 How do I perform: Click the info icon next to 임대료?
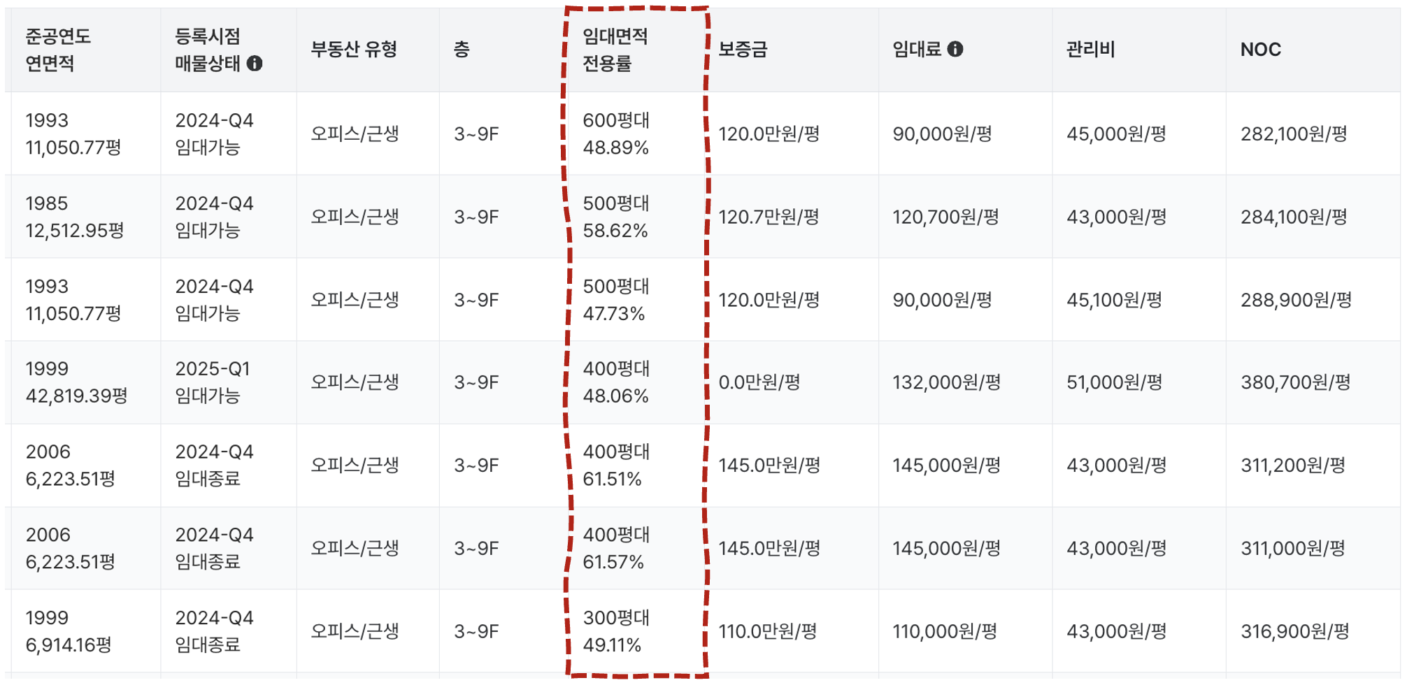(x=955, y=49)
